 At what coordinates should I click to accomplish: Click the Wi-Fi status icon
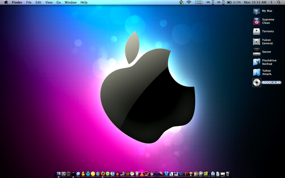tap(189, 2)
